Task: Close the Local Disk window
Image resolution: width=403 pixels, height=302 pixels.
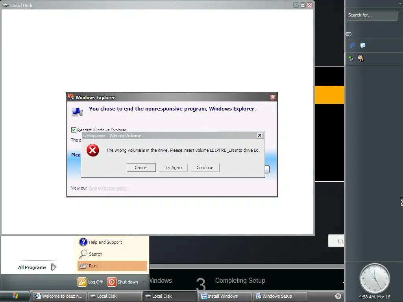Action: pos(310,5)
